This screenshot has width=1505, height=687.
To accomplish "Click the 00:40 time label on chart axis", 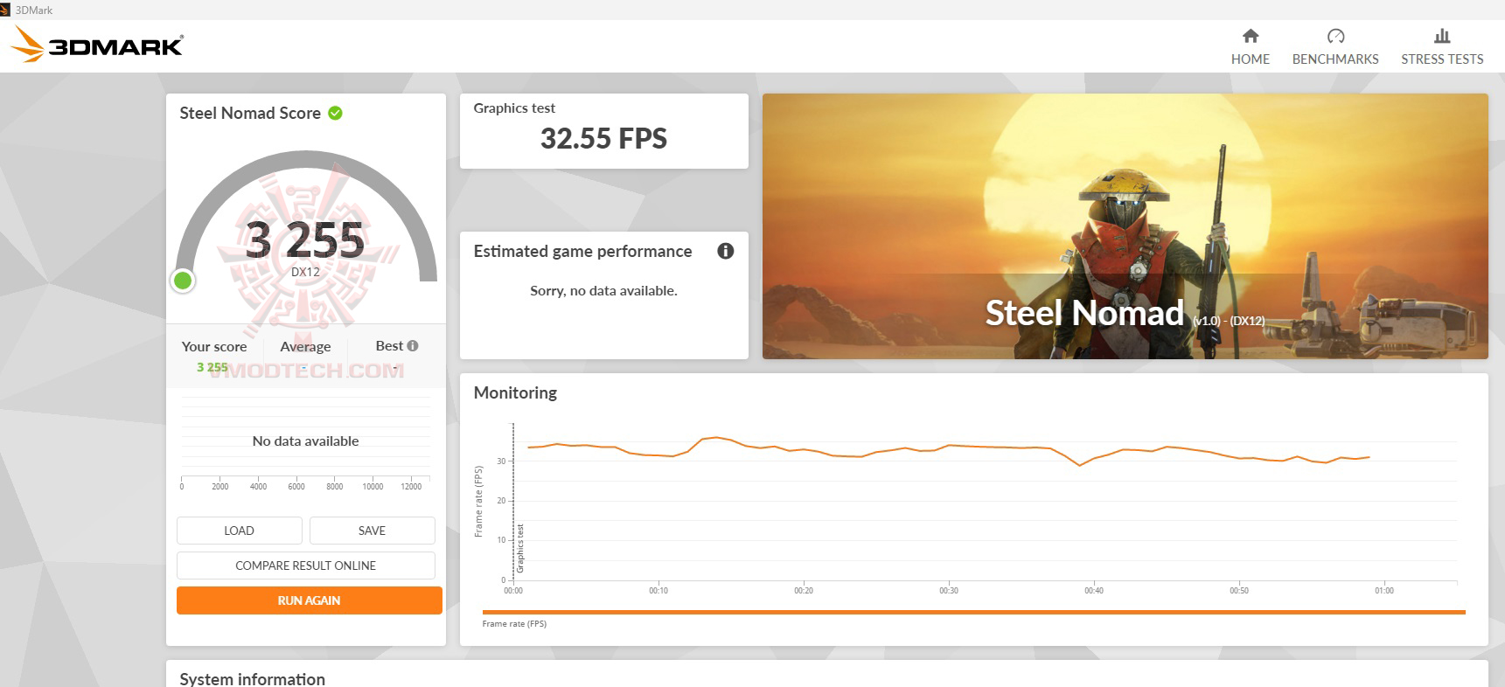I will click(x=1094, y=591).
